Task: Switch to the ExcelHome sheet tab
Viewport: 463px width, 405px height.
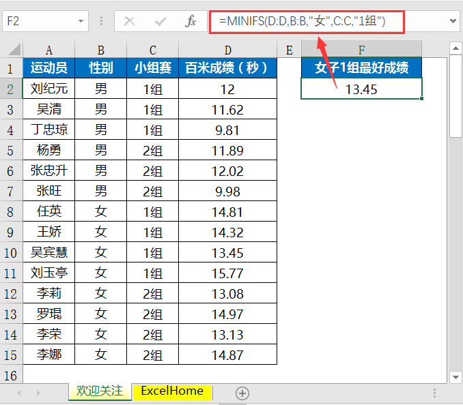Action: tap(172, 391)
